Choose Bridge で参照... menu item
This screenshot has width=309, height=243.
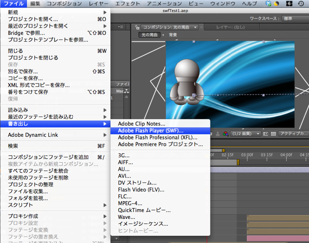(x=55, y=33)
